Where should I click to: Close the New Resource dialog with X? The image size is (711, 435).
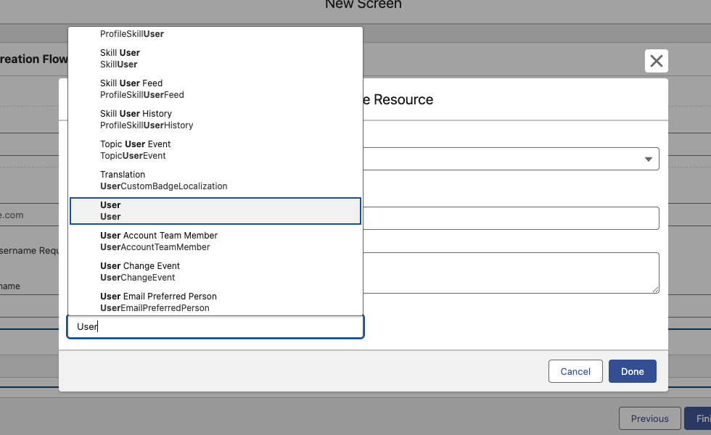pyautogui.click(x=656, y=61)
